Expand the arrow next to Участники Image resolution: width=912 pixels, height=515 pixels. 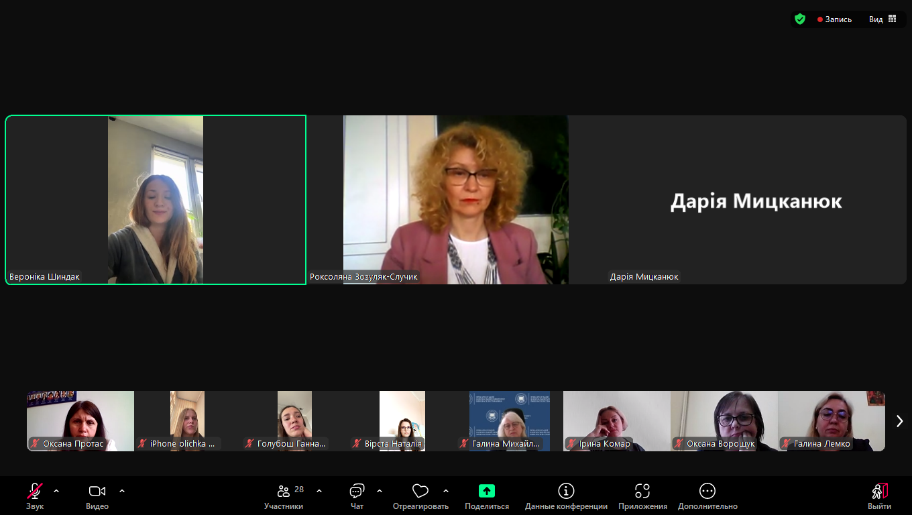tap(319, 491)
